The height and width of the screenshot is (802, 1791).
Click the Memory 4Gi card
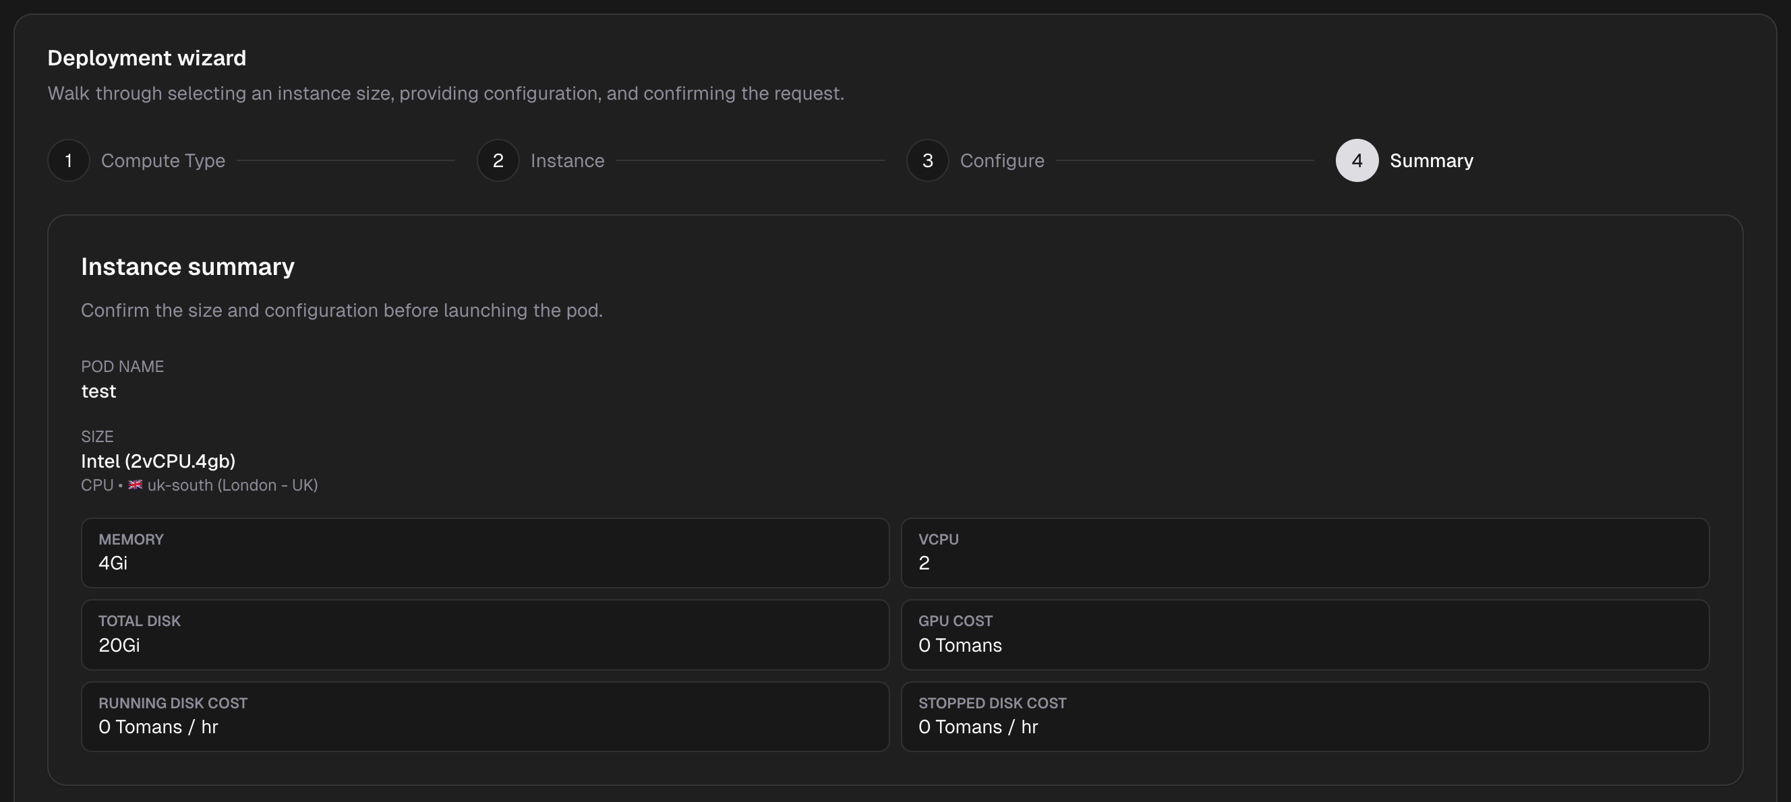coord(485,553)
